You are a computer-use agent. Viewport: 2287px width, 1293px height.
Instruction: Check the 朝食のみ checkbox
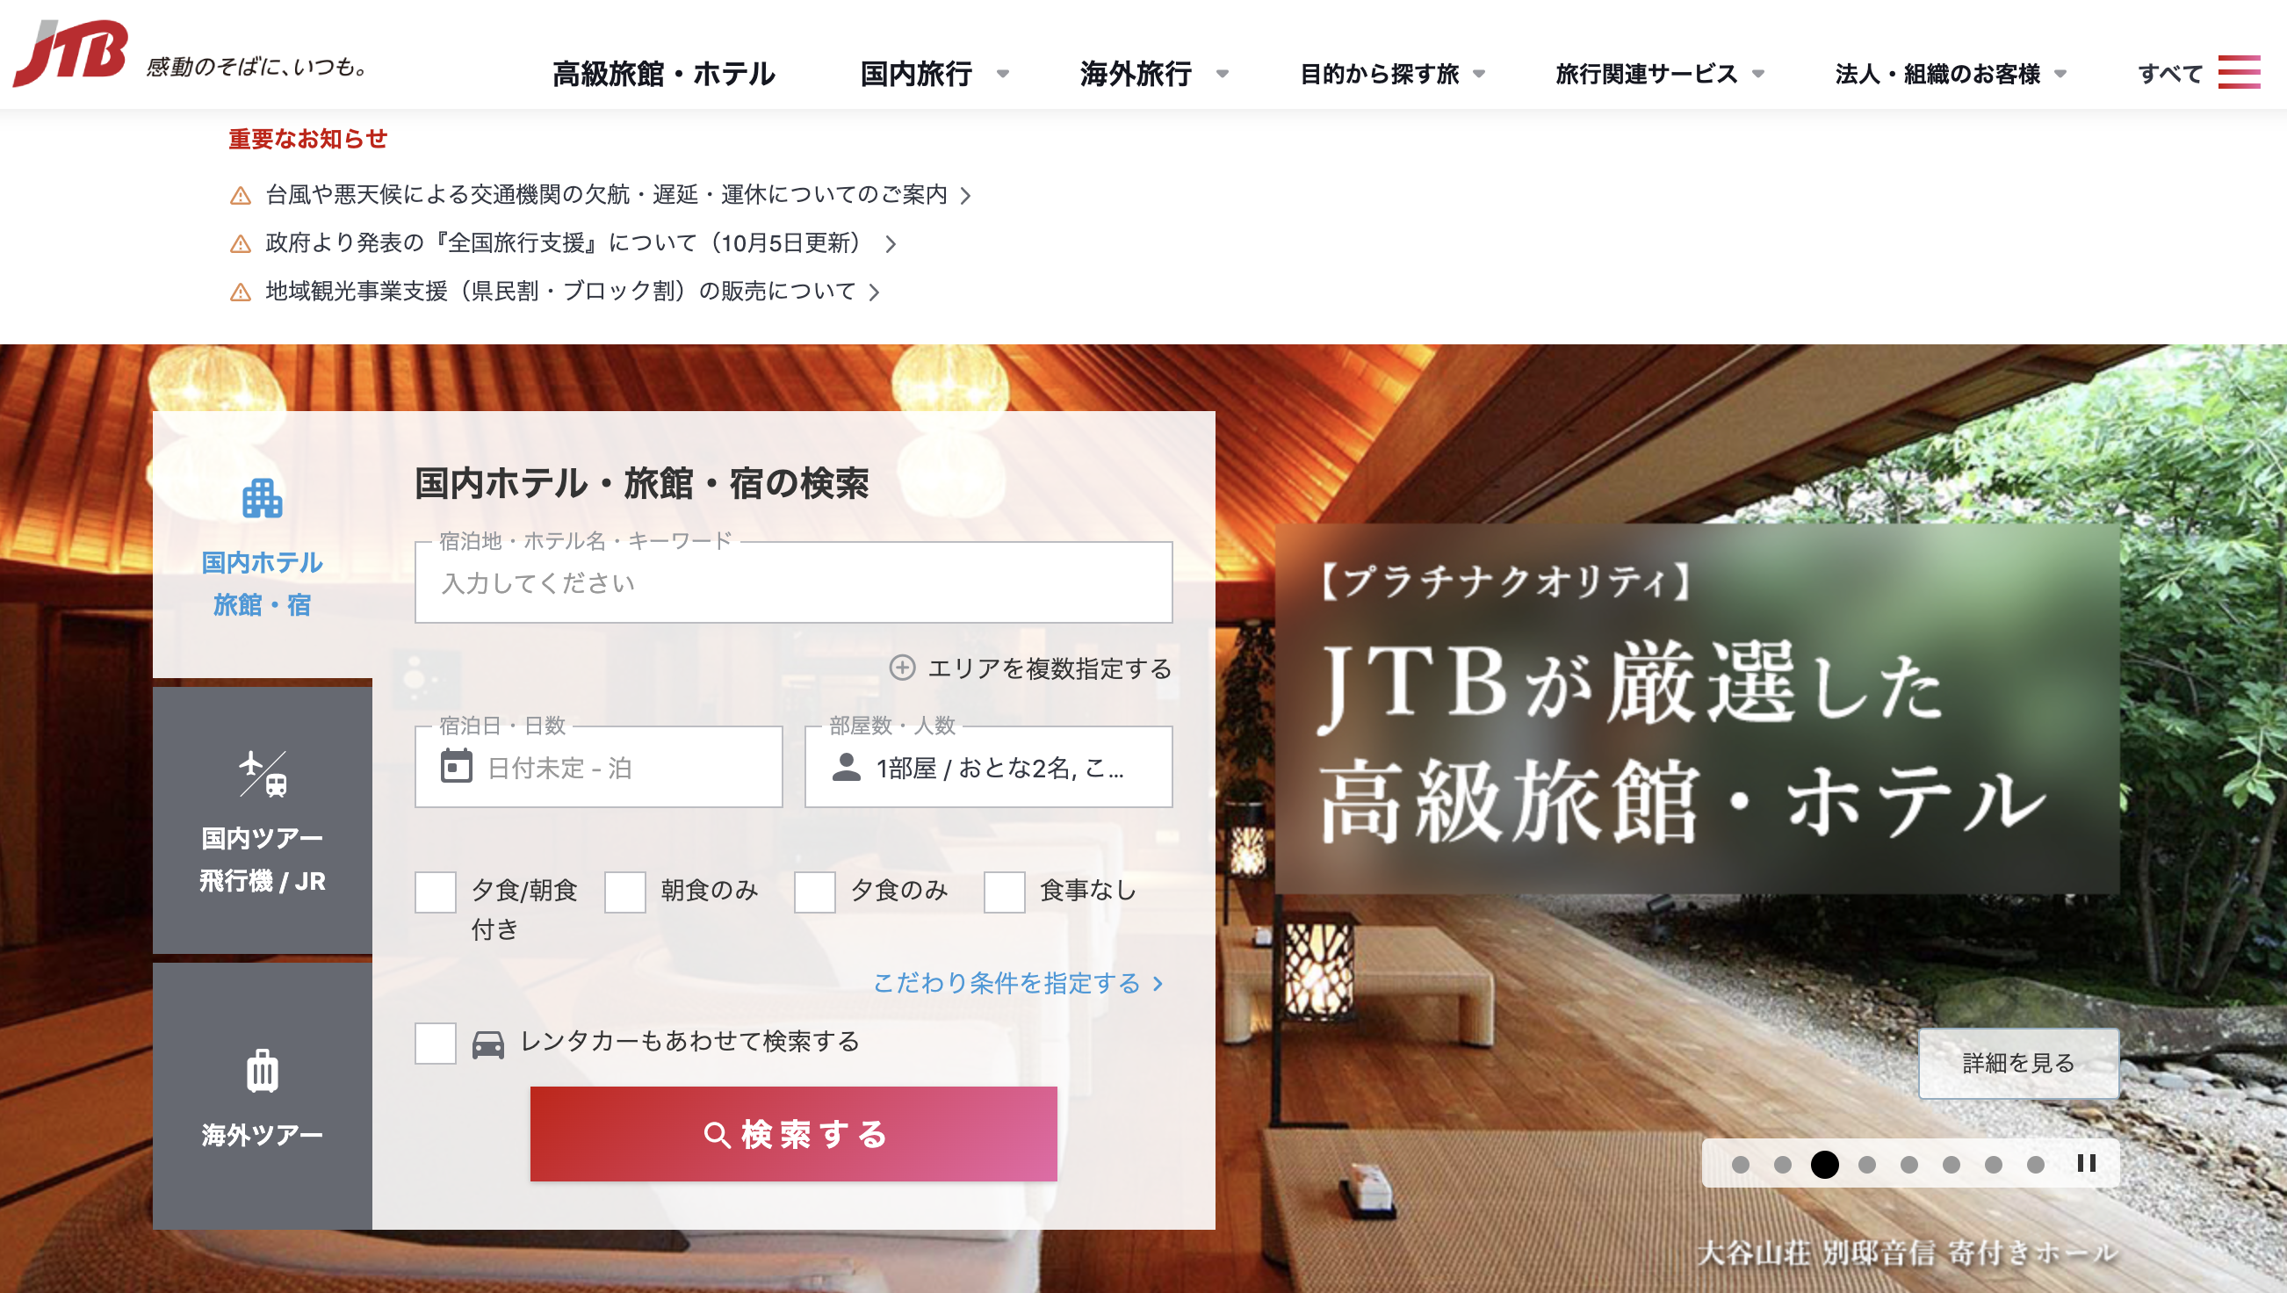click(625, 892)
